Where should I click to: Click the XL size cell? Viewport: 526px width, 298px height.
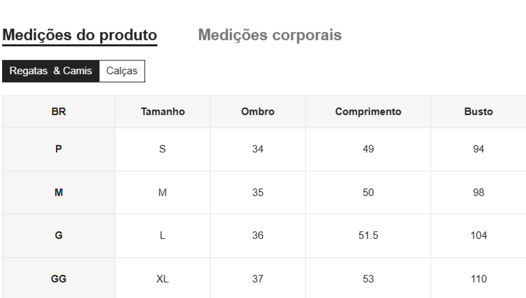coord(163,278)
